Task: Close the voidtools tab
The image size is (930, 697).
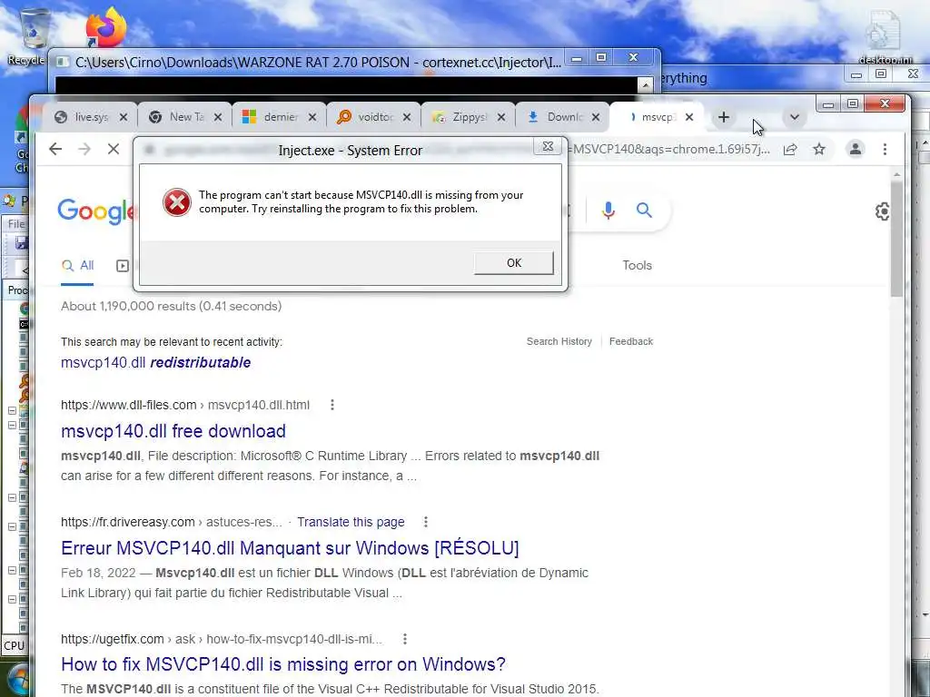Action: click(406, 117)
